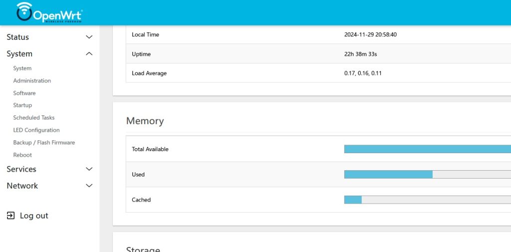Viewport: 511px width, 252px height.
Task: Navigate to the Startup page
Action: click(22, 105)
